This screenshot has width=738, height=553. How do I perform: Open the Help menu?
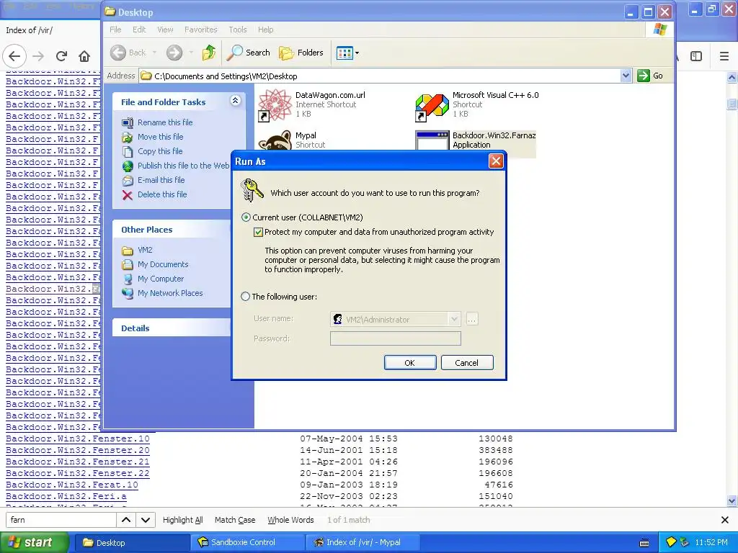265,30
